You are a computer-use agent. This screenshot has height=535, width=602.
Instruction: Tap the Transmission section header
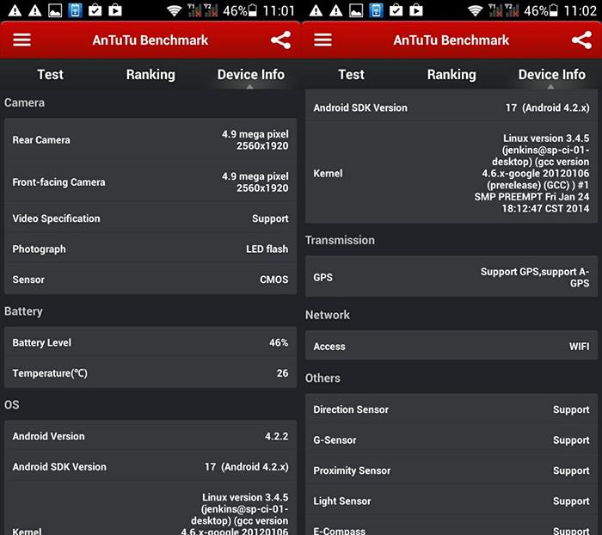pyautogui.click(x=340, y=240)
